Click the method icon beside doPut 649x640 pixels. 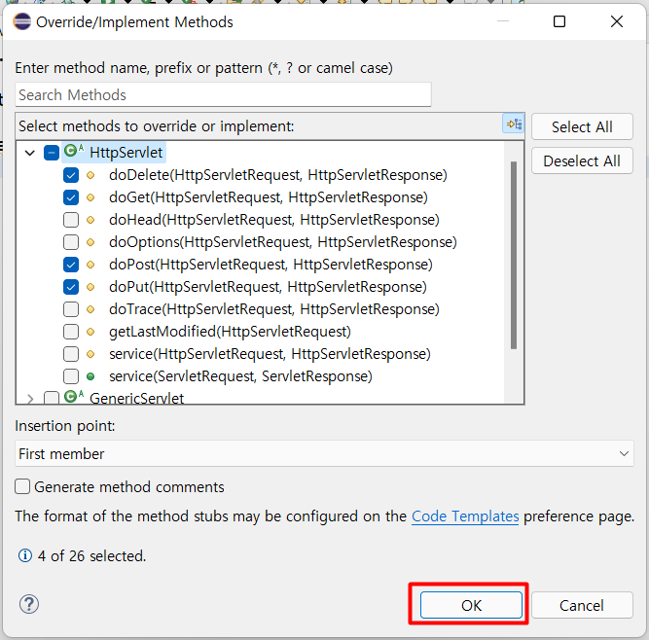(90, 287)
